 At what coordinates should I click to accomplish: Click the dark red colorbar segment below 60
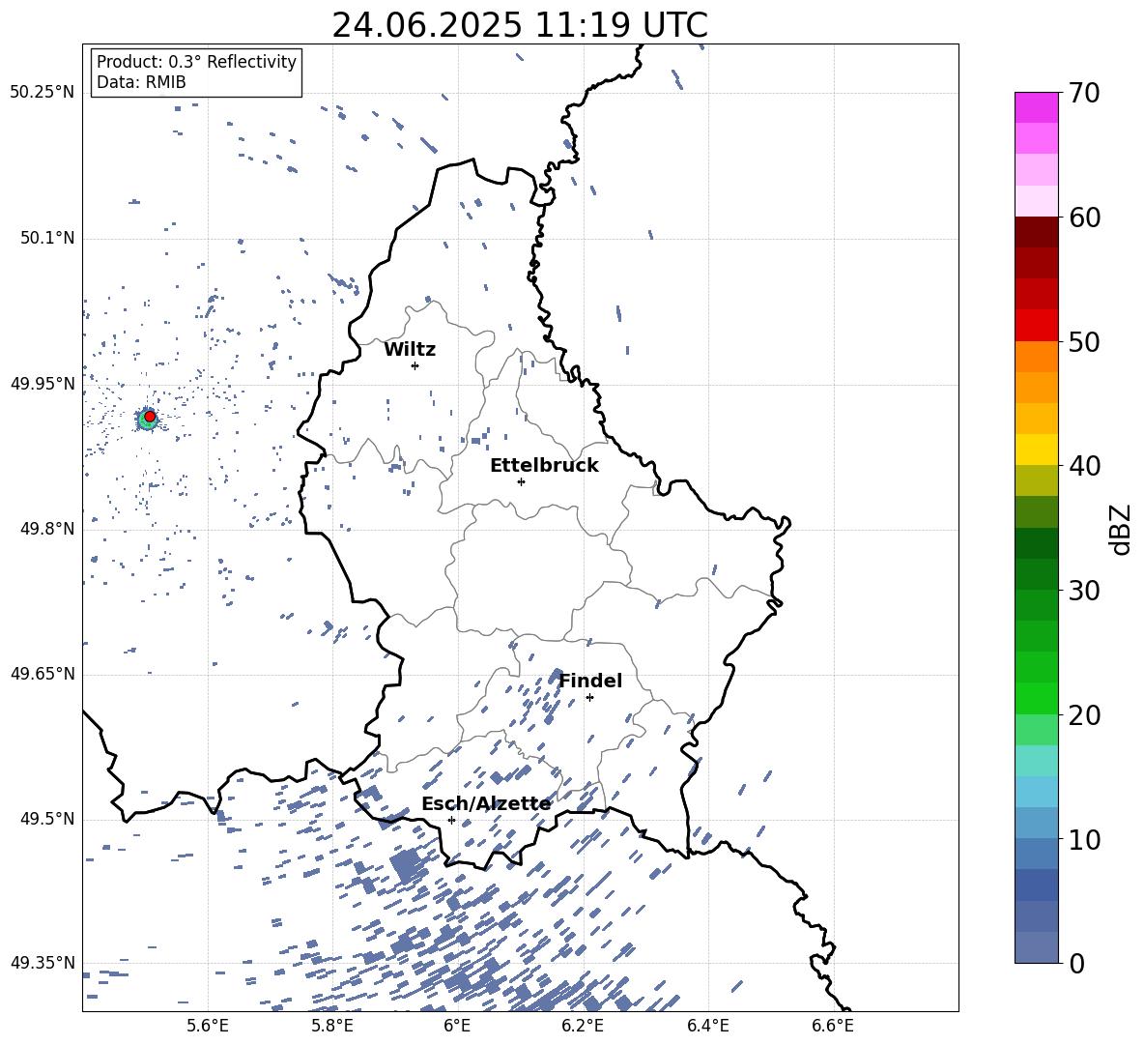[x=1037, y=232]
